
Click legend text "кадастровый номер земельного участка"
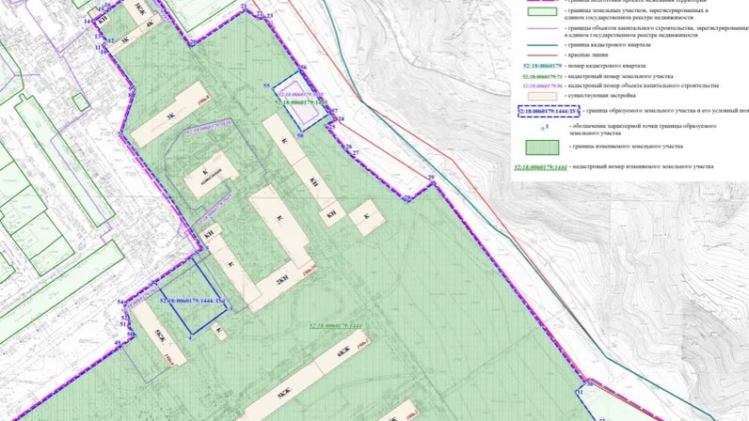pos(619,76)
